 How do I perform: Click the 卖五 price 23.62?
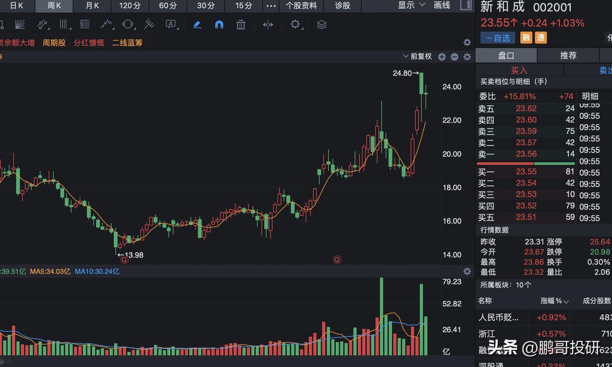[x=526, y=108]
